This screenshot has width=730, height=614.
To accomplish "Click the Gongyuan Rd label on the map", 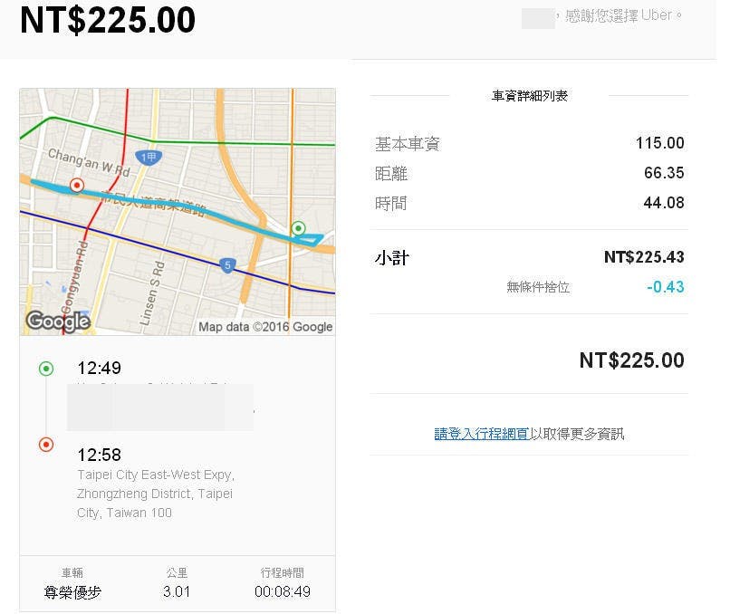I will 74,278.
